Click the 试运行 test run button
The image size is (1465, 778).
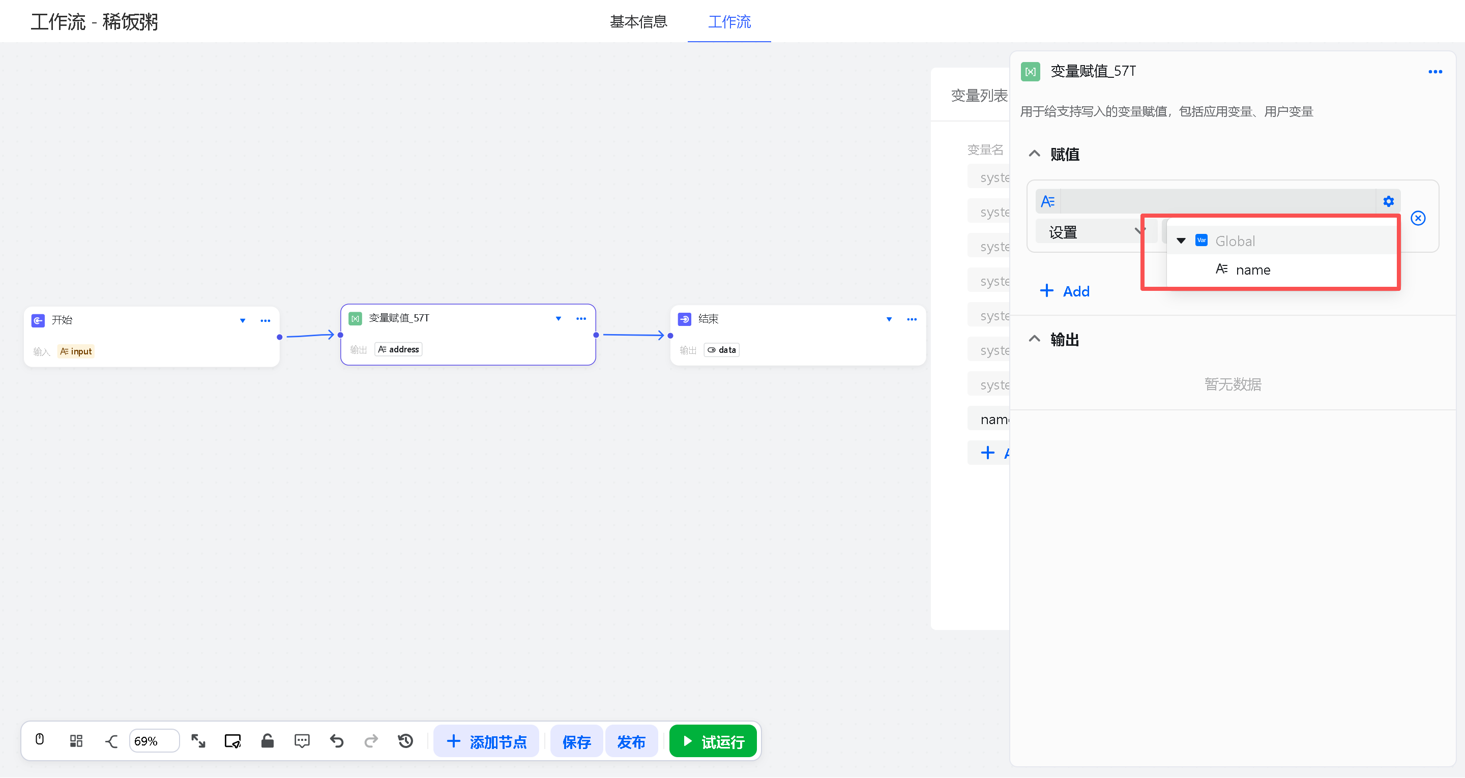click(x=713, y=741)
